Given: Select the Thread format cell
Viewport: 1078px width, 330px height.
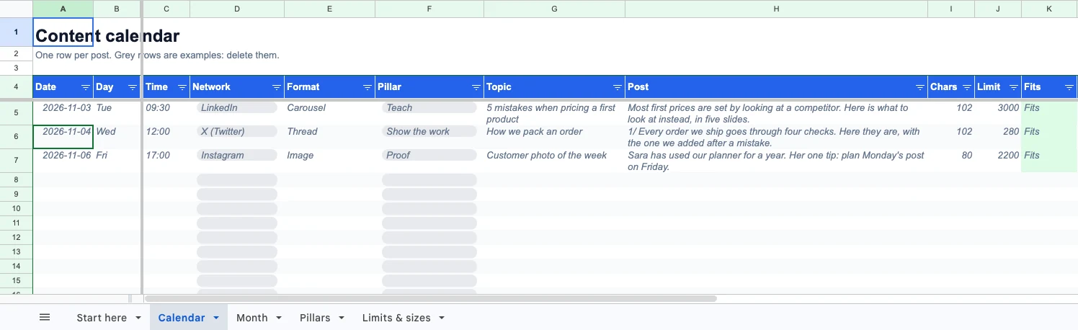Looking at the screenshot, I should point(330,136).
